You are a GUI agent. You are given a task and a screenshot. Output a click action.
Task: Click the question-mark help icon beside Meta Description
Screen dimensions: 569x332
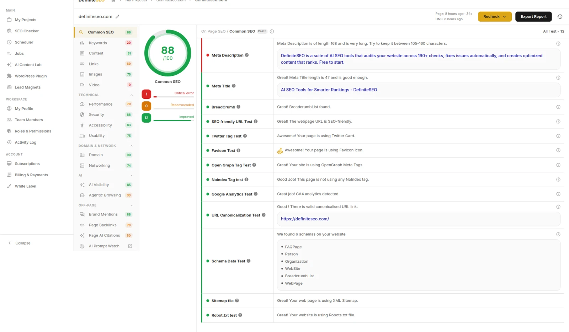tap(247, 55)
